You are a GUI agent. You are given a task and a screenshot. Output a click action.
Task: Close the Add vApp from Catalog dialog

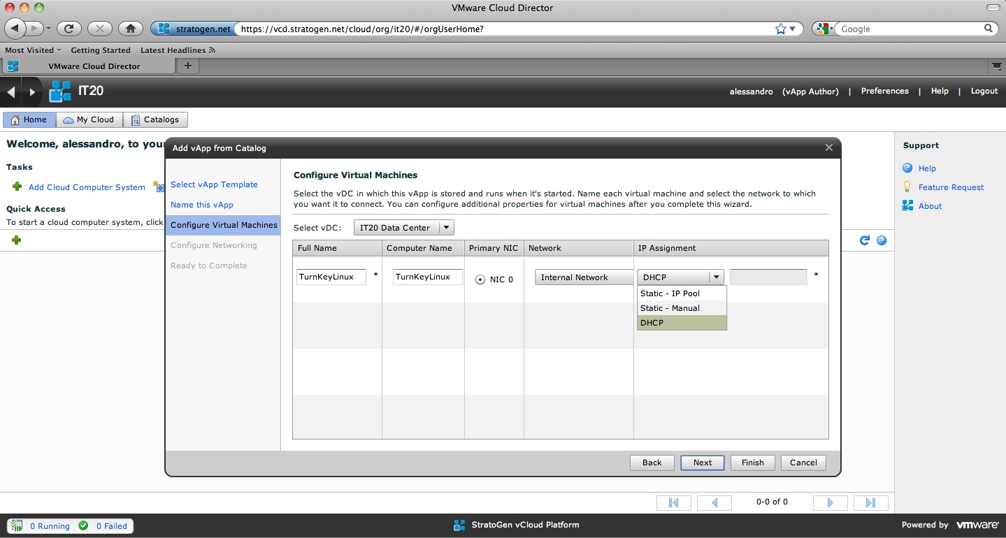tap(828, 147)
